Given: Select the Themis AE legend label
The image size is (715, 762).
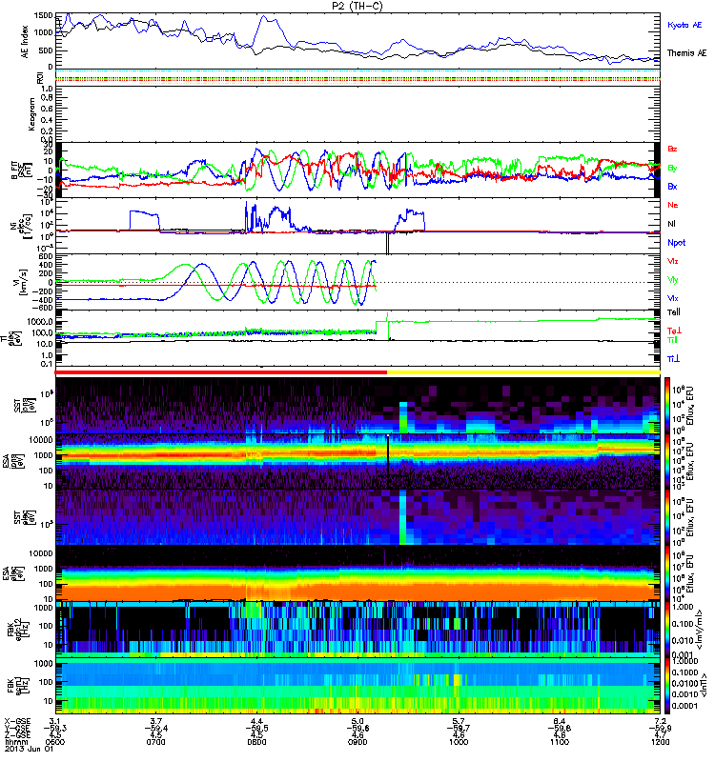Looking at the screenshot, I should (x=686, y=53).
